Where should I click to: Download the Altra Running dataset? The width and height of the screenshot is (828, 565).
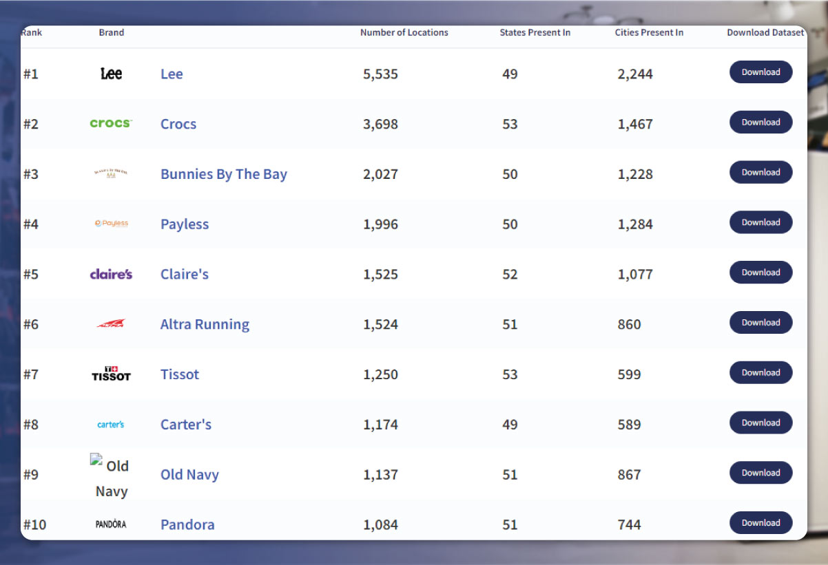click(x=761, y=323)
